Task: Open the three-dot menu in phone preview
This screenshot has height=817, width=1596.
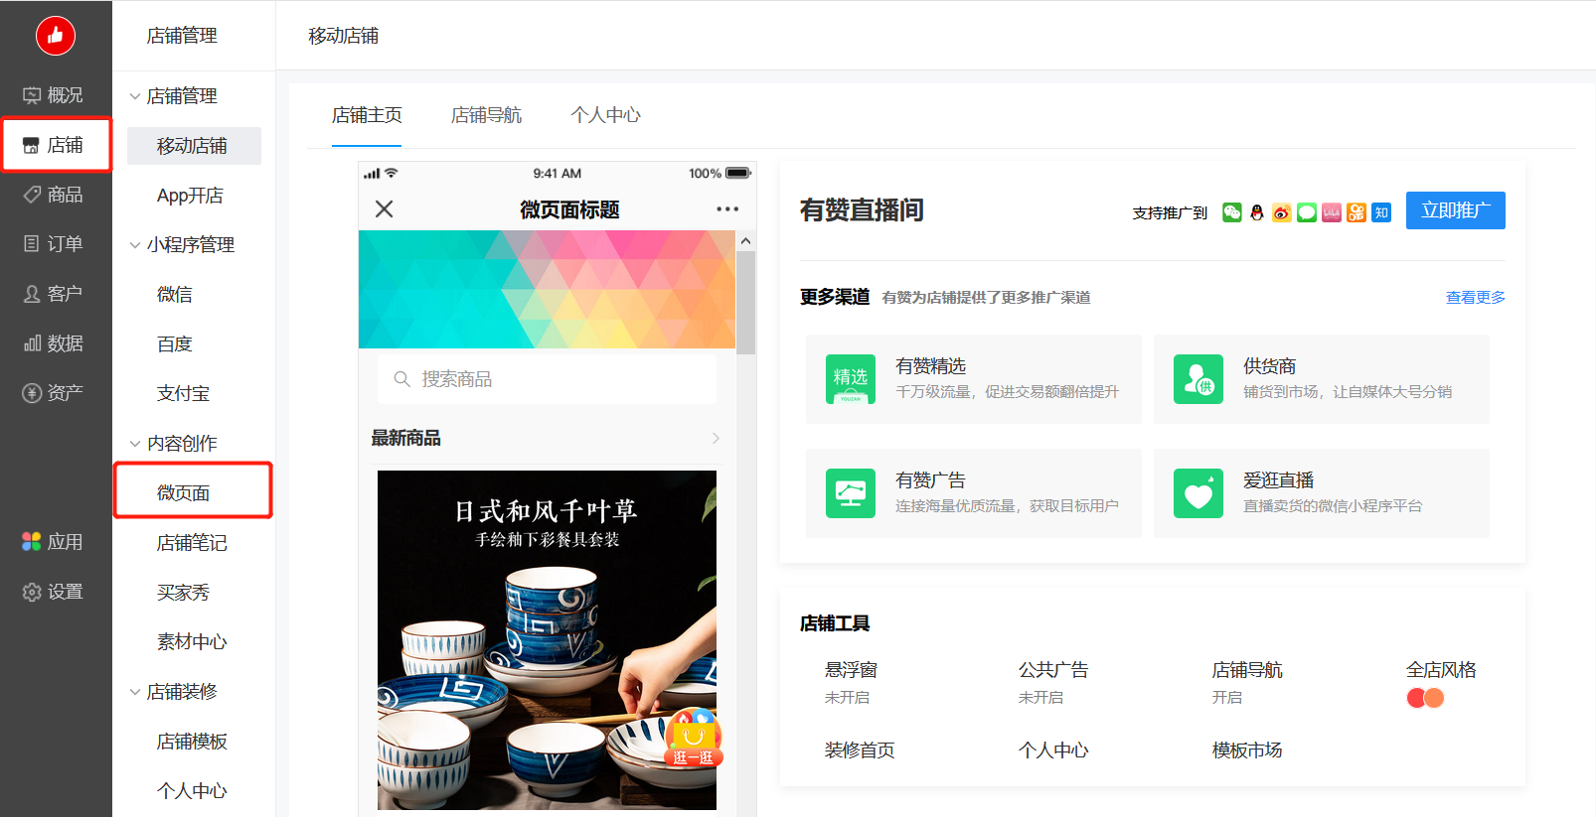Action: (727, 209)
